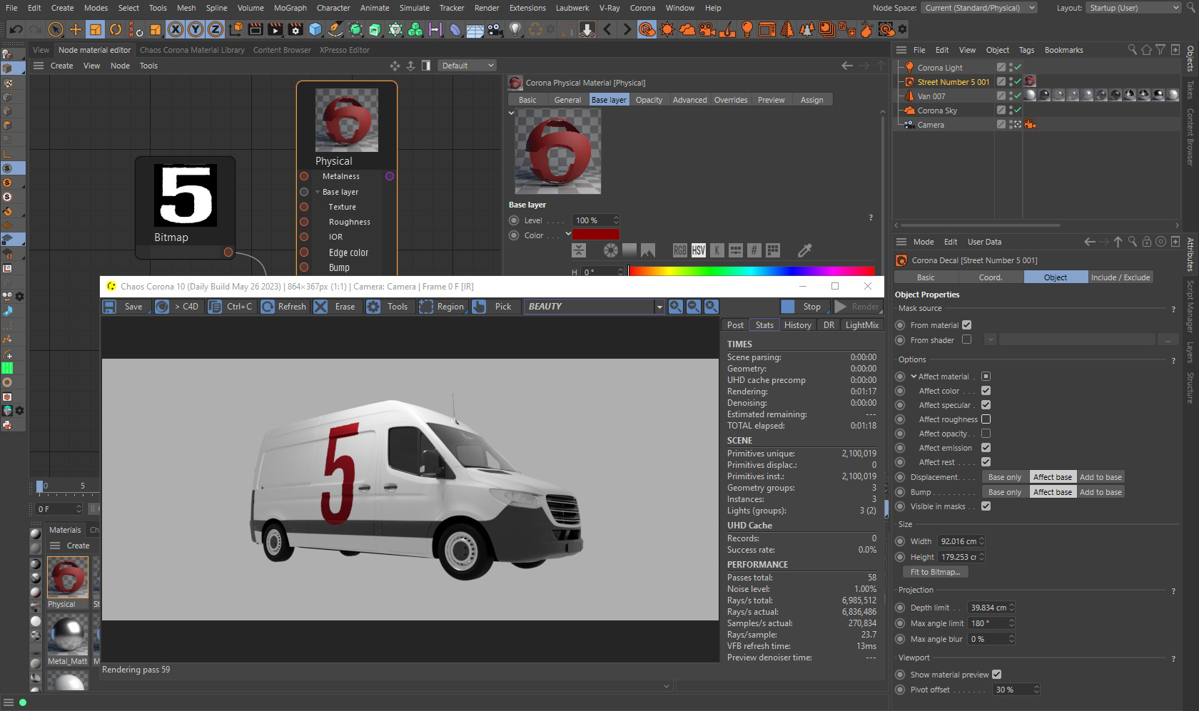Open the Node Space dropdown
This screenshot has height=711, width=1199.
980,8
